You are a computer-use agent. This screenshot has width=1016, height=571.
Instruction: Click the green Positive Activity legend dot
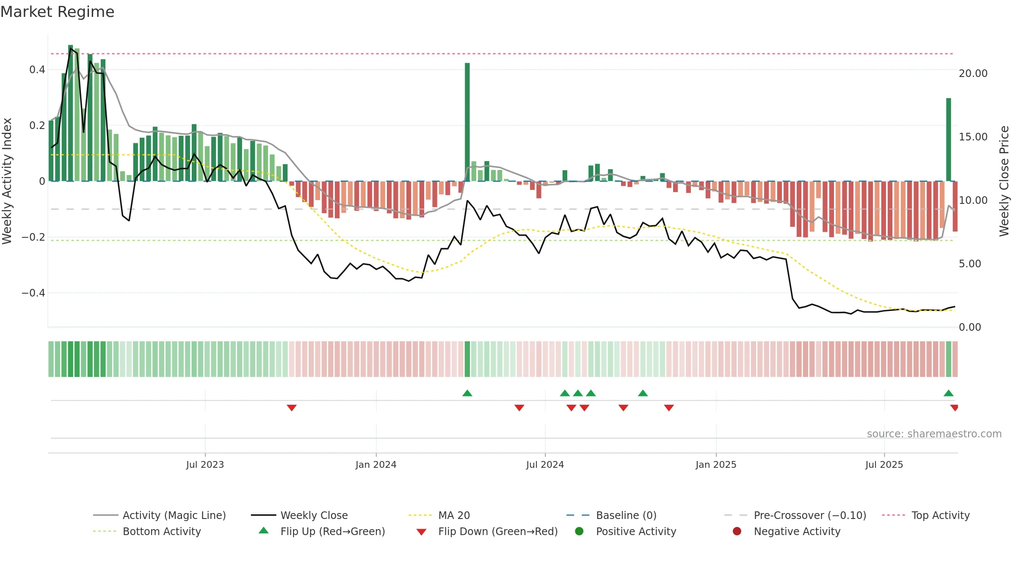580,531
